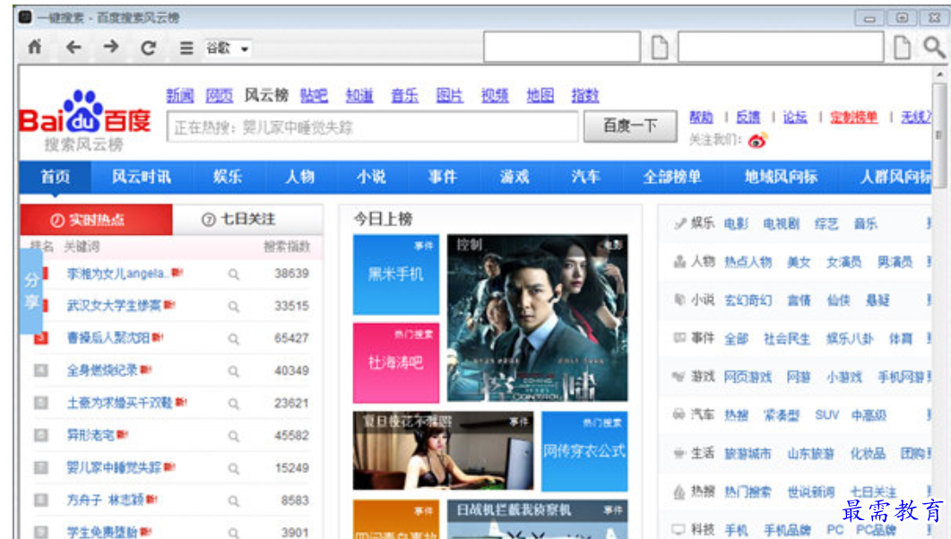Select the 全部榜单 navigation tab
The height and width of the screenshot is (539, 951).
(x=672, y=178)
